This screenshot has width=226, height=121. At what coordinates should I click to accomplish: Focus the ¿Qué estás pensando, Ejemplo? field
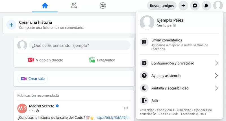pos(80,45)
